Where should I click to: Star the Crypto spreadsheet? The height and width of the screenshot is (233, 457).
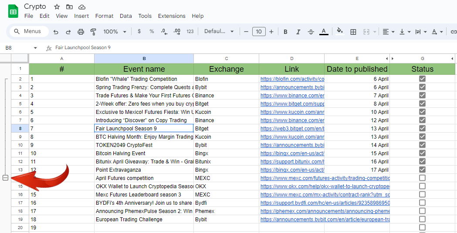(x=57, y=7)
